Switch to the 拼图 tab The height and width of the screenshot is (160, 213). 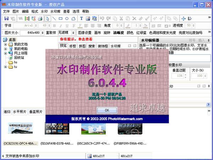click(x=82, y=46)
